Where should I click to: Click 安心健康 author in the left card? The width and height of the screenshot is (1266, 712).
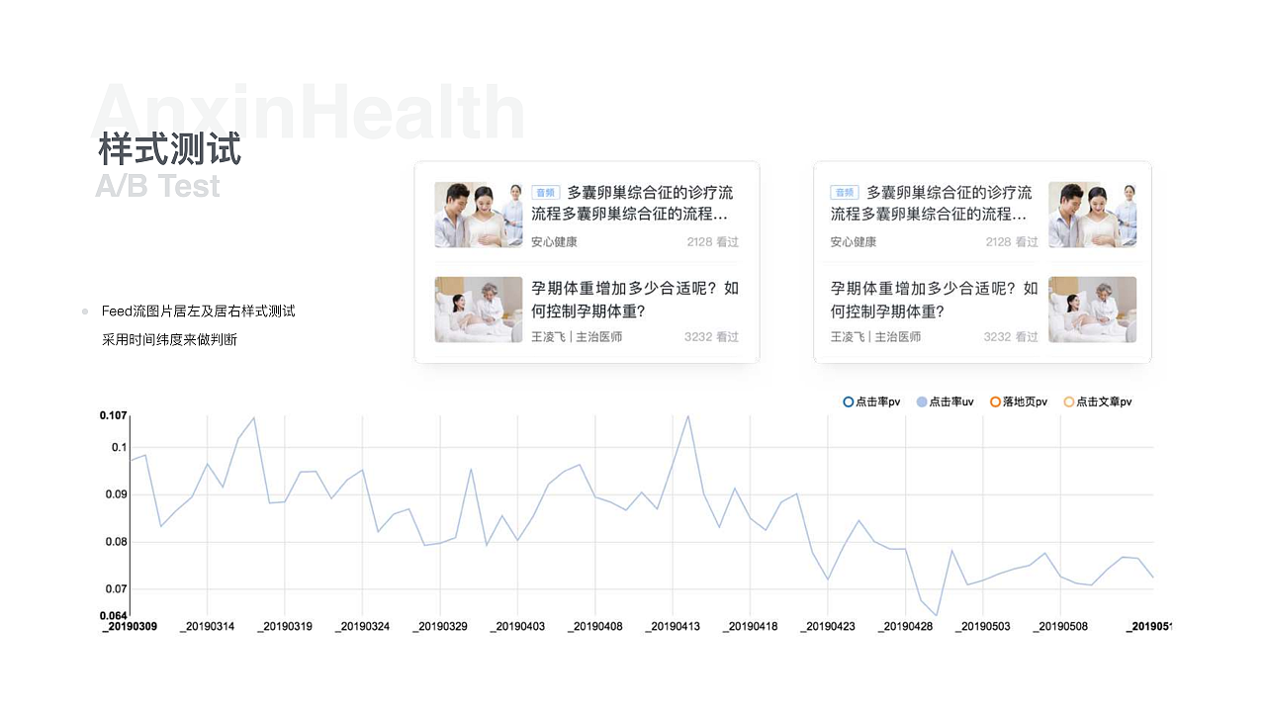coord(554,241)
